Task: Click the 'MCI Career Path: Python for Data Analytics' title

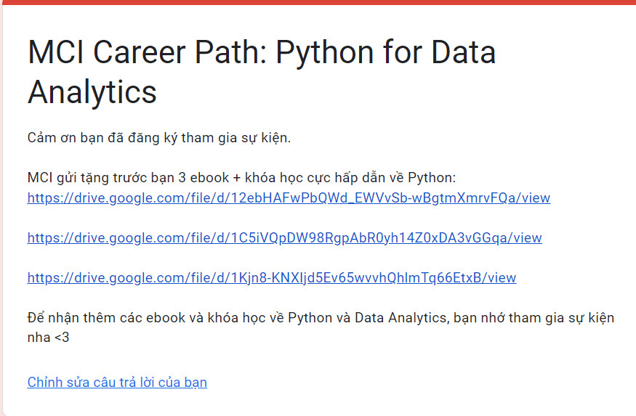Action: pyautogui.click(x=262, y=72)
